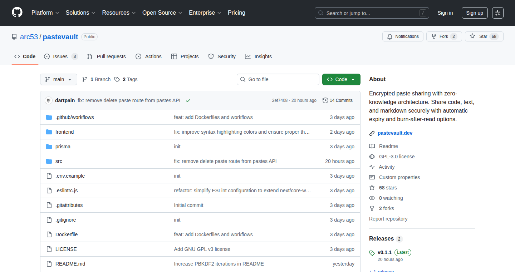This screenshot has height=272, width=515.
Task: Click the Pricing link
Action: [236, 13]
